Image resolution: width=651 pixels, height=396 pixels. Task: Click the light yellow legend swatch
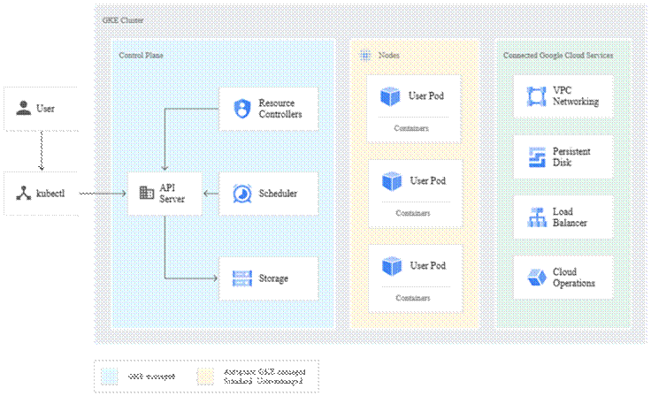(205, 376)
